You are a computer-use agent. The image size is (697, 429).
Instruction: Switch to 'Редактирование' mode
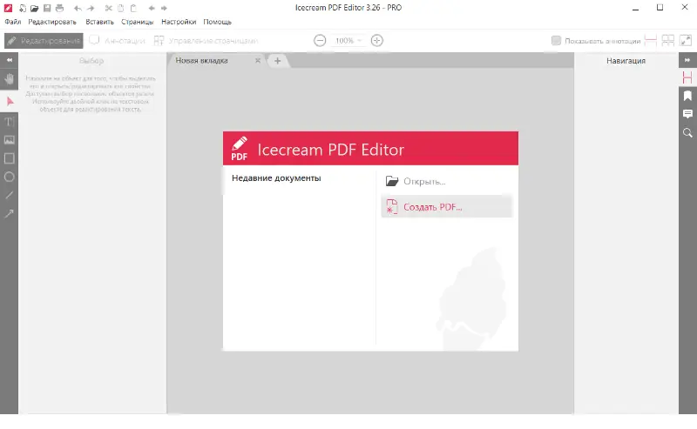click(x=44, y=41)
